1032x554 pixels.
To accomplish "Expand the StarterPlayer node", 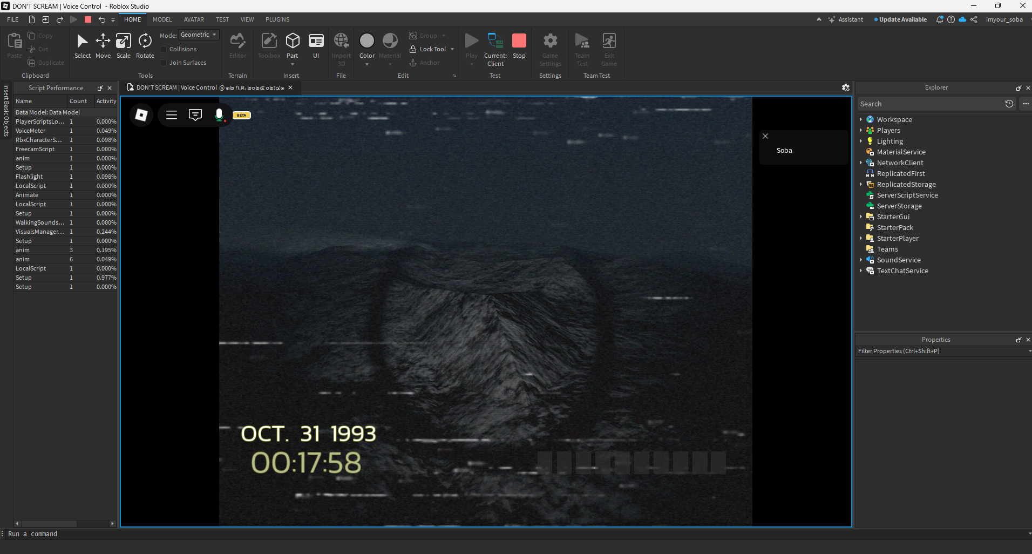I will pyautogui.click(x=861, y=238).
